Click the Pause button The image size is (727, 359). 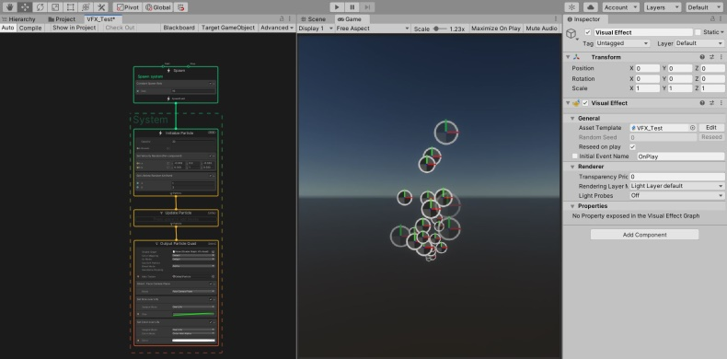pyautogui.click(x=352, y=7)
